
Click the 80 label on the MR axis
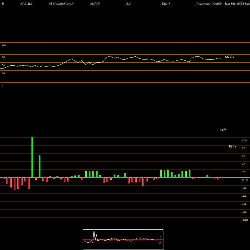[x=244, y=148]
